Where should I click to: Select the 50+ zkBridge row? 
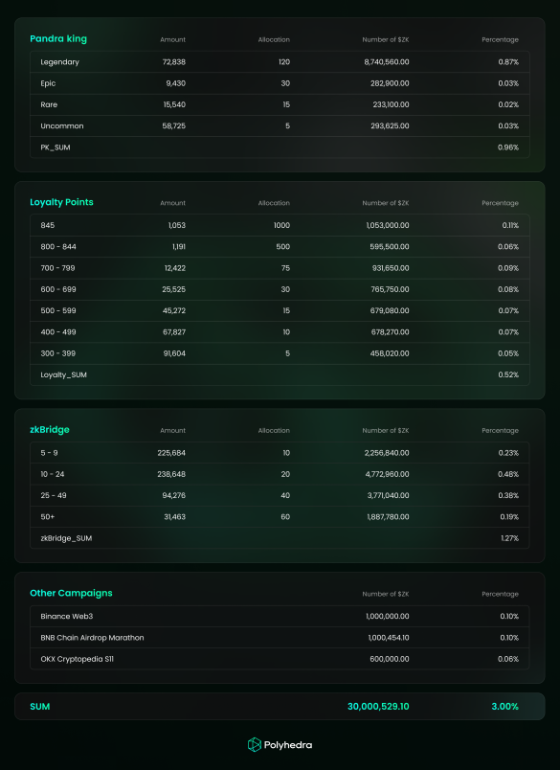coord(280,516)
